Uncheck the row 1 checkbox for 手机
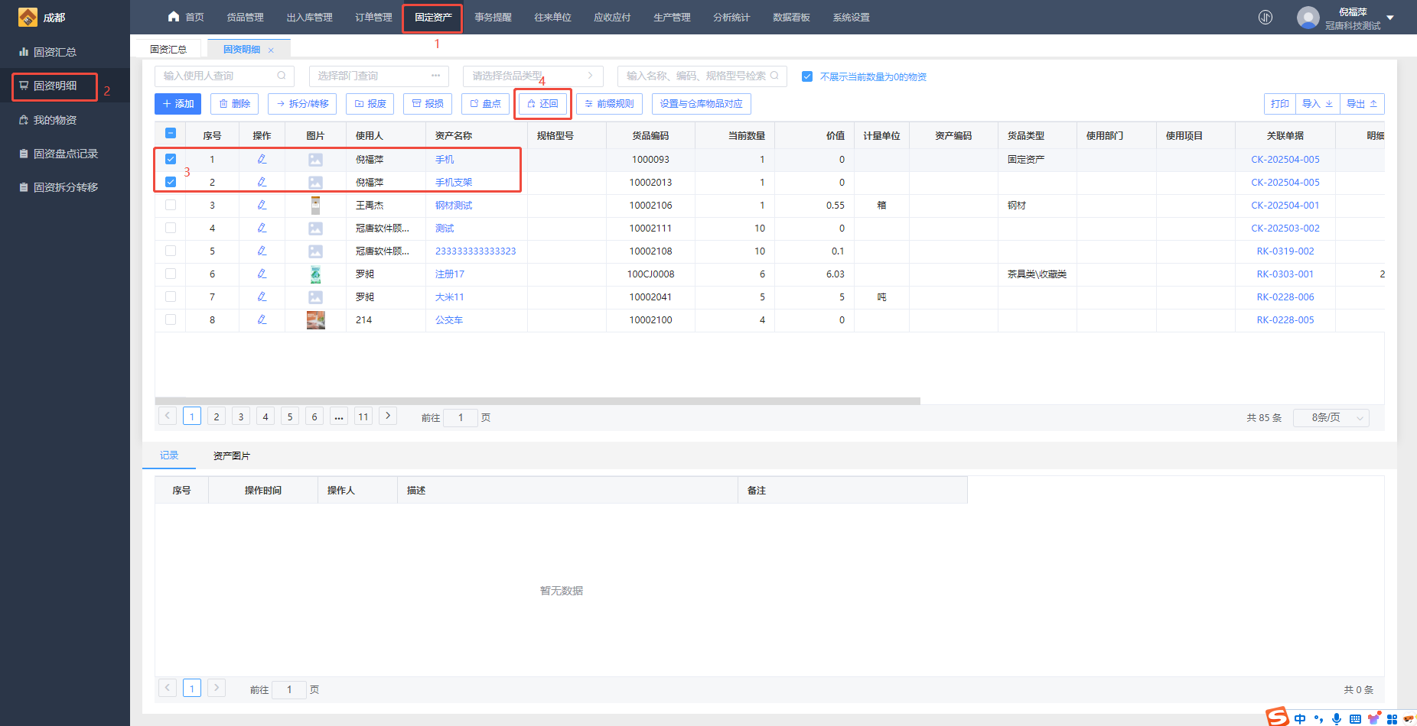 (171, 159)
